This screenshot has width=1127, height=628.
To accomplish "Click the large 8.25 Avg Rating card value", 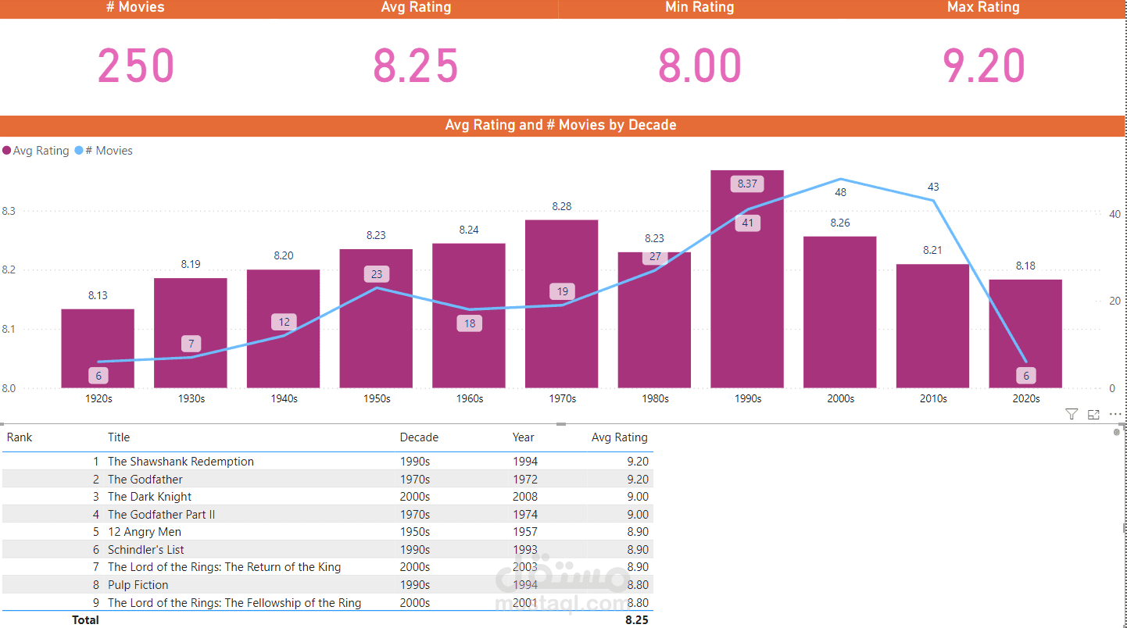I will point(416,66).
